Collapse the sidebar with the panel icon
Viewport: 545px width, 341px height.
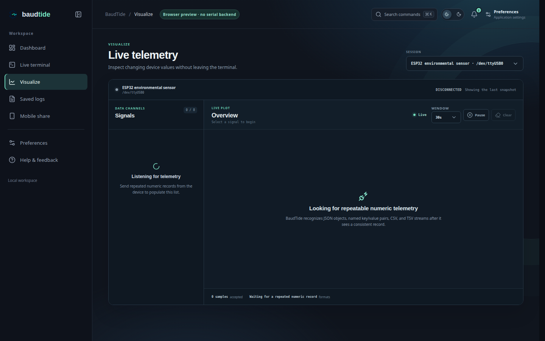point(78,14)
